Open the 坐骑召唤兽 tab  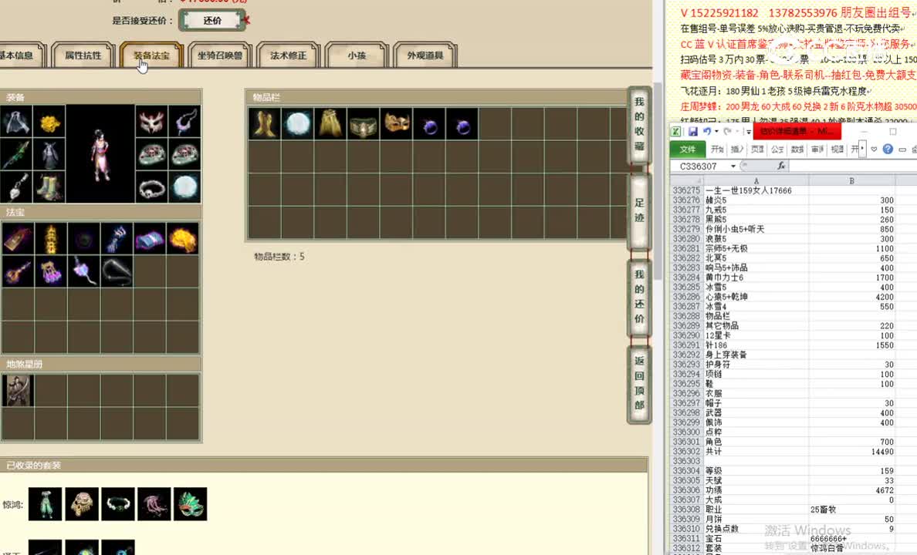[219, 55]
